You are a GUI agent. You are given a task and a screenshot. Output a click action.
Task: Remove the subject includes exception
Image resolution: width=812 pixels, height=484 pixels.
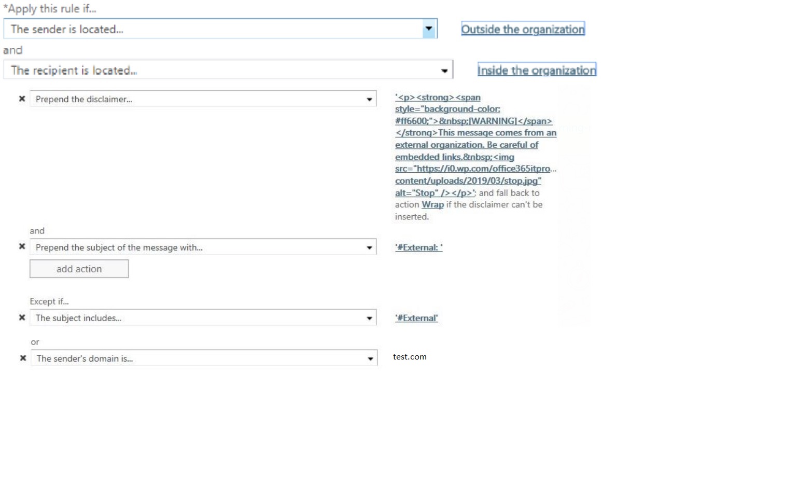coord(22,317)
